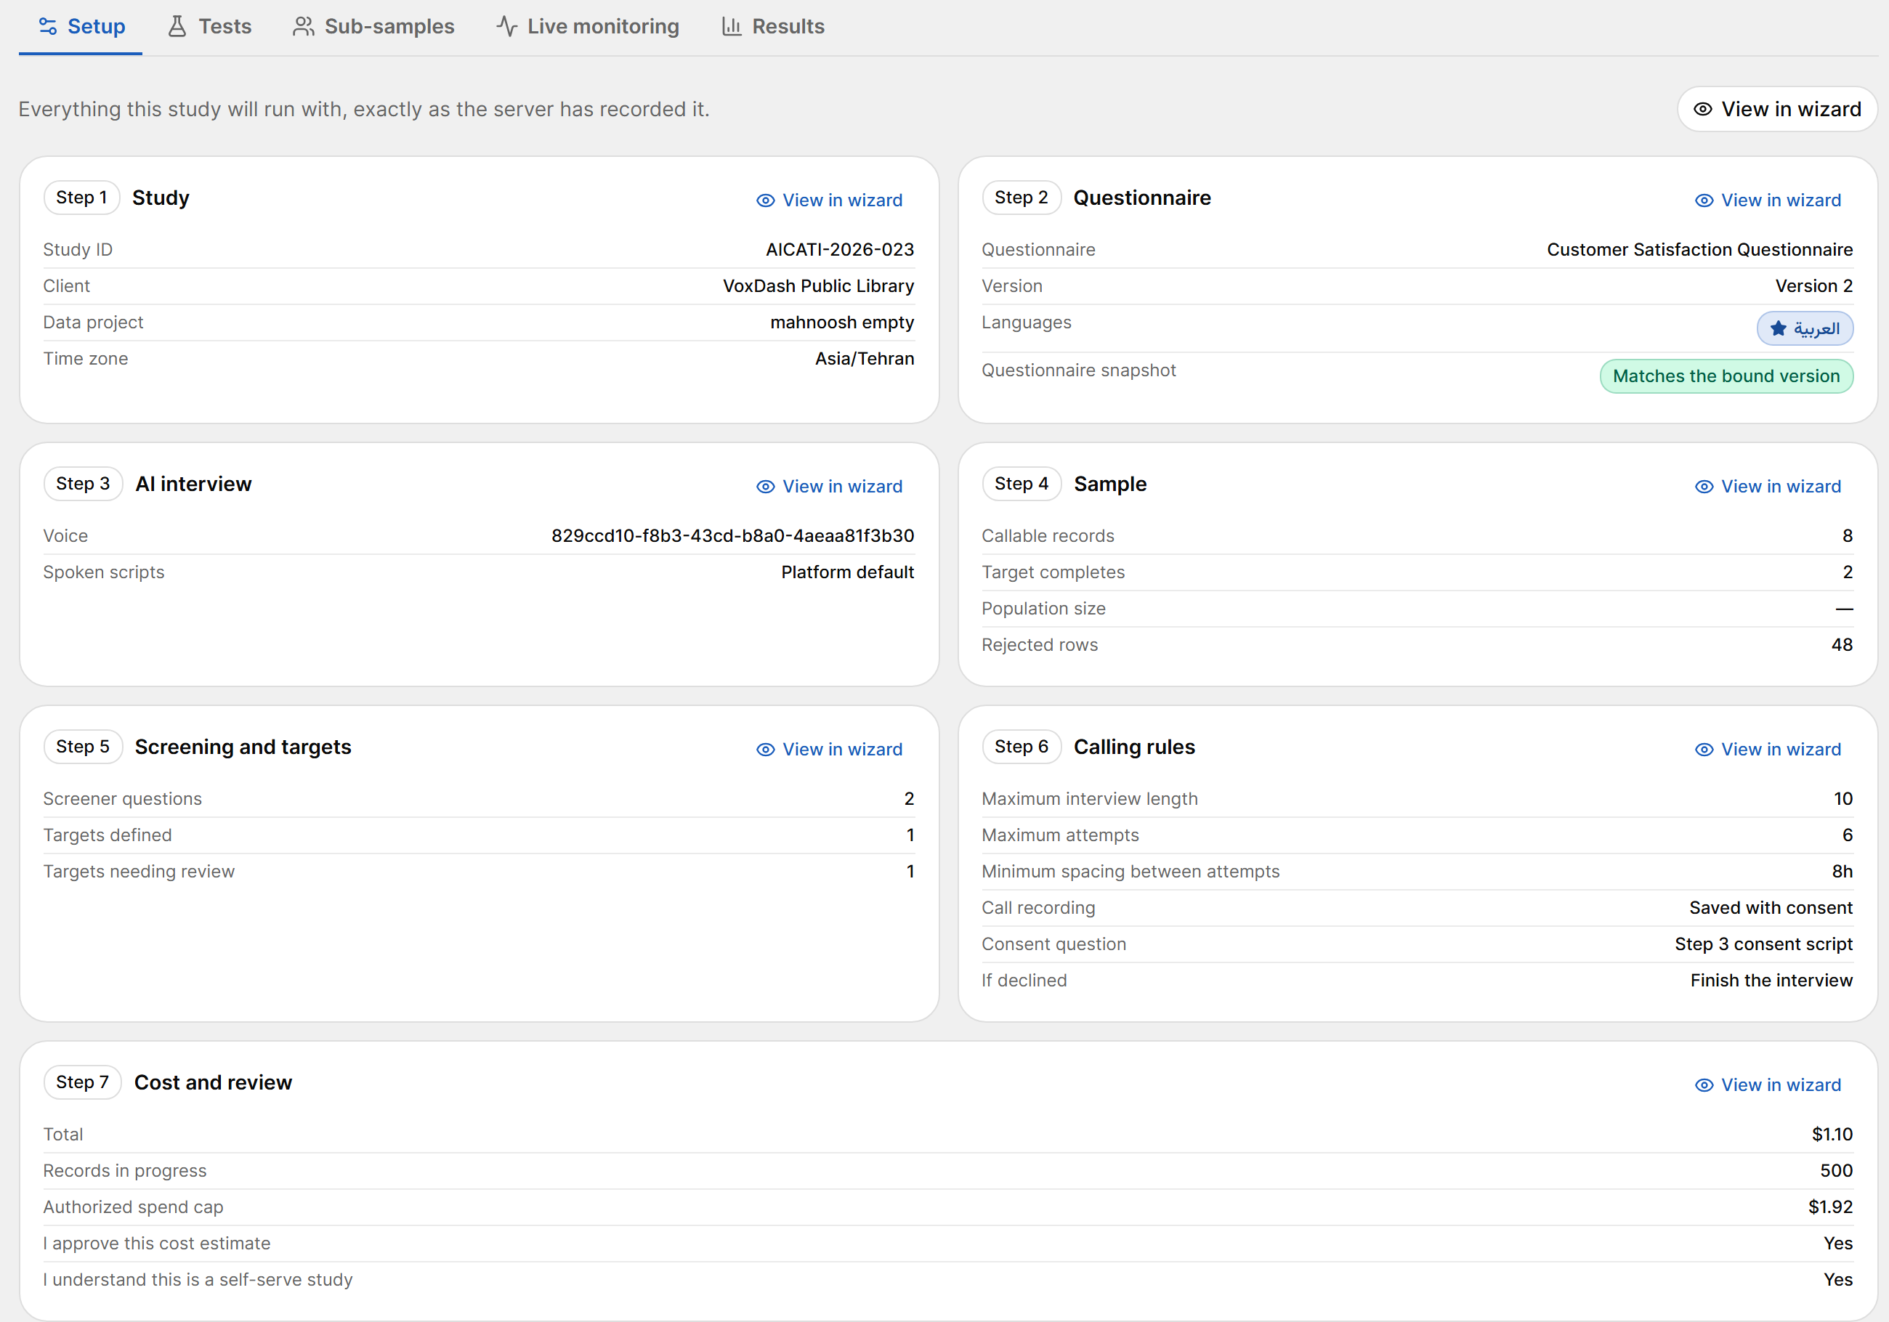Click the Authorized spend cap value $1.92
1889x1322 pixels.
coord(1831,1207)
